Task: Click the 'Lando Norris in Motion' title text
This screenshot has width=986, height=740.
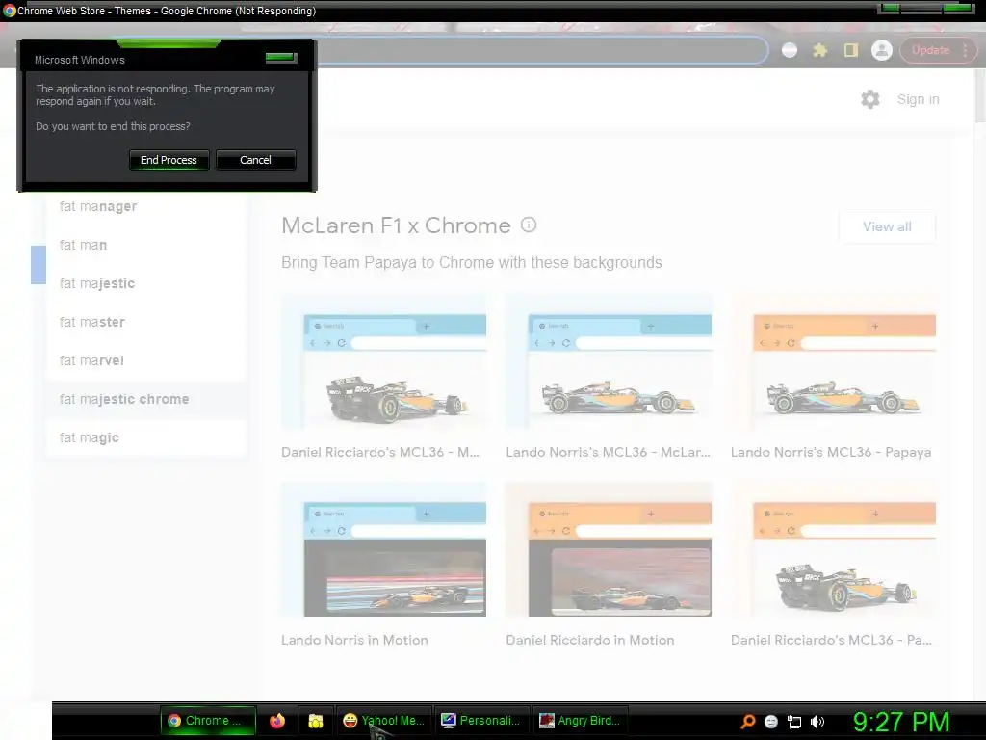Action: click(354, 640)
